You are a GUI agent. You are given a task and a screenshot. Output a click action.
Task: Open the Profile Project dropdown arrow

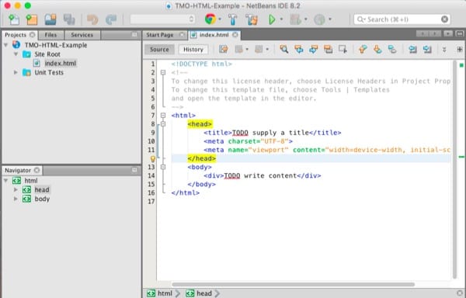tap(330, 19)
